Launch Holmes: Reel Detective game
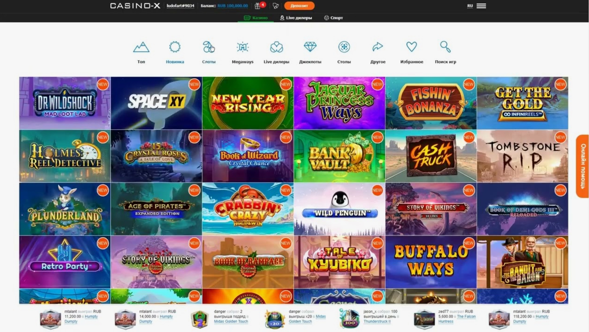The height and width of the screenshot is (332, 589). click(65, 156)
